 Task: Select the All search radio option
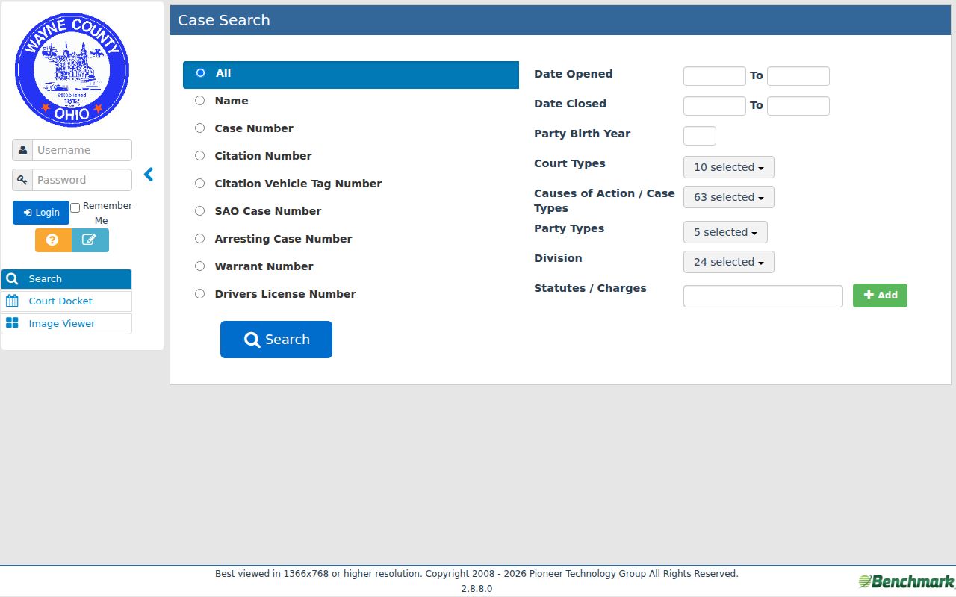[x=200, y=73]
